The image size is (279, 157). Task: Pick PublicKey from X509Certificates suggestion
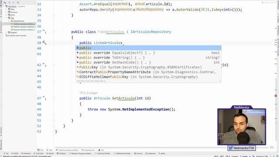pos(148,67)
